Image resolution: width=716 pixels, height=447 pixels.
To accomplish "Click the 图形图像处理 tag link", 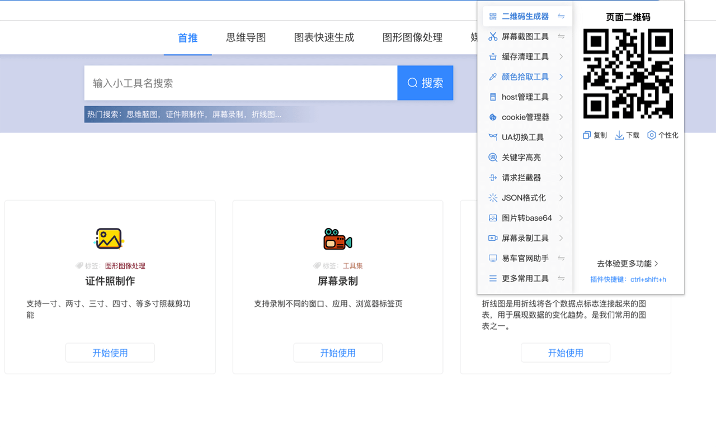I will tap(125, 266).
